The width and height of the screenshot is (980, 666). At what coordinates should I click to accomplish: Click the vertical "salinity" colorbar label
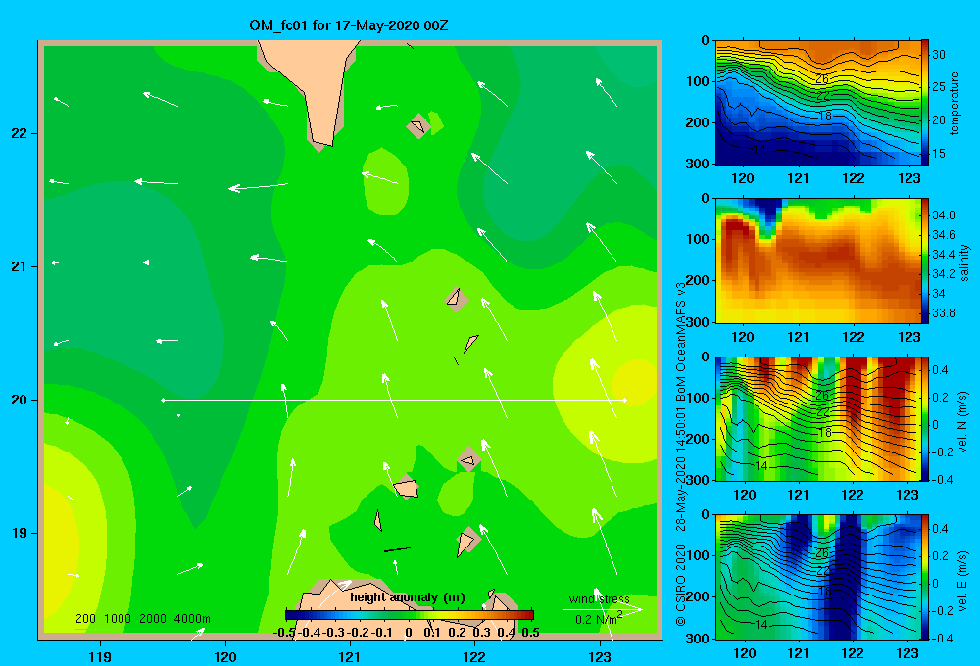964,262
